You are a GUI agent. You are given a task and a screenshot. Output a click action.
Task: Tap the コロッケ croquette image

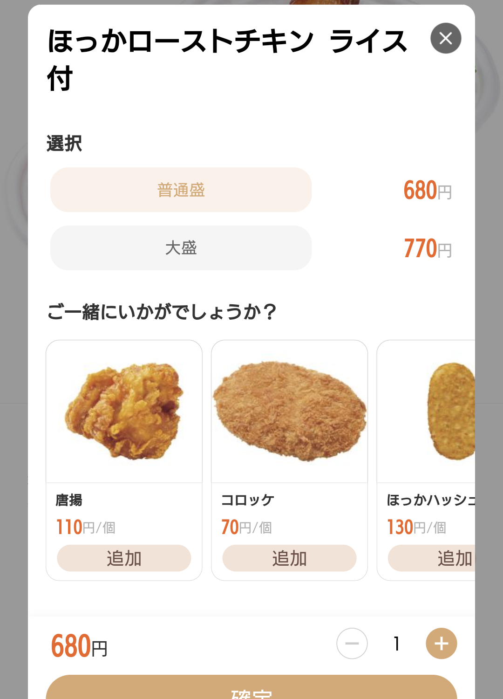tap(289, 411)
